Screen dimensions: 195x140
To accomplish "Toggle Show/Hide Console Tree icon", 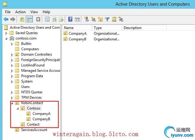I will click(x=29, y=19).
